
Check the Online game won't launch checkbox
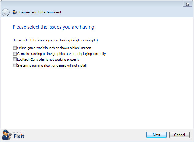(14, 48)
